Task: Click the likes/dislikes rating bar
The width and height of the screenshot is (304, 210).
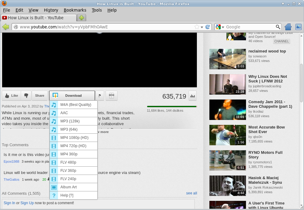Action: point(172,107)
